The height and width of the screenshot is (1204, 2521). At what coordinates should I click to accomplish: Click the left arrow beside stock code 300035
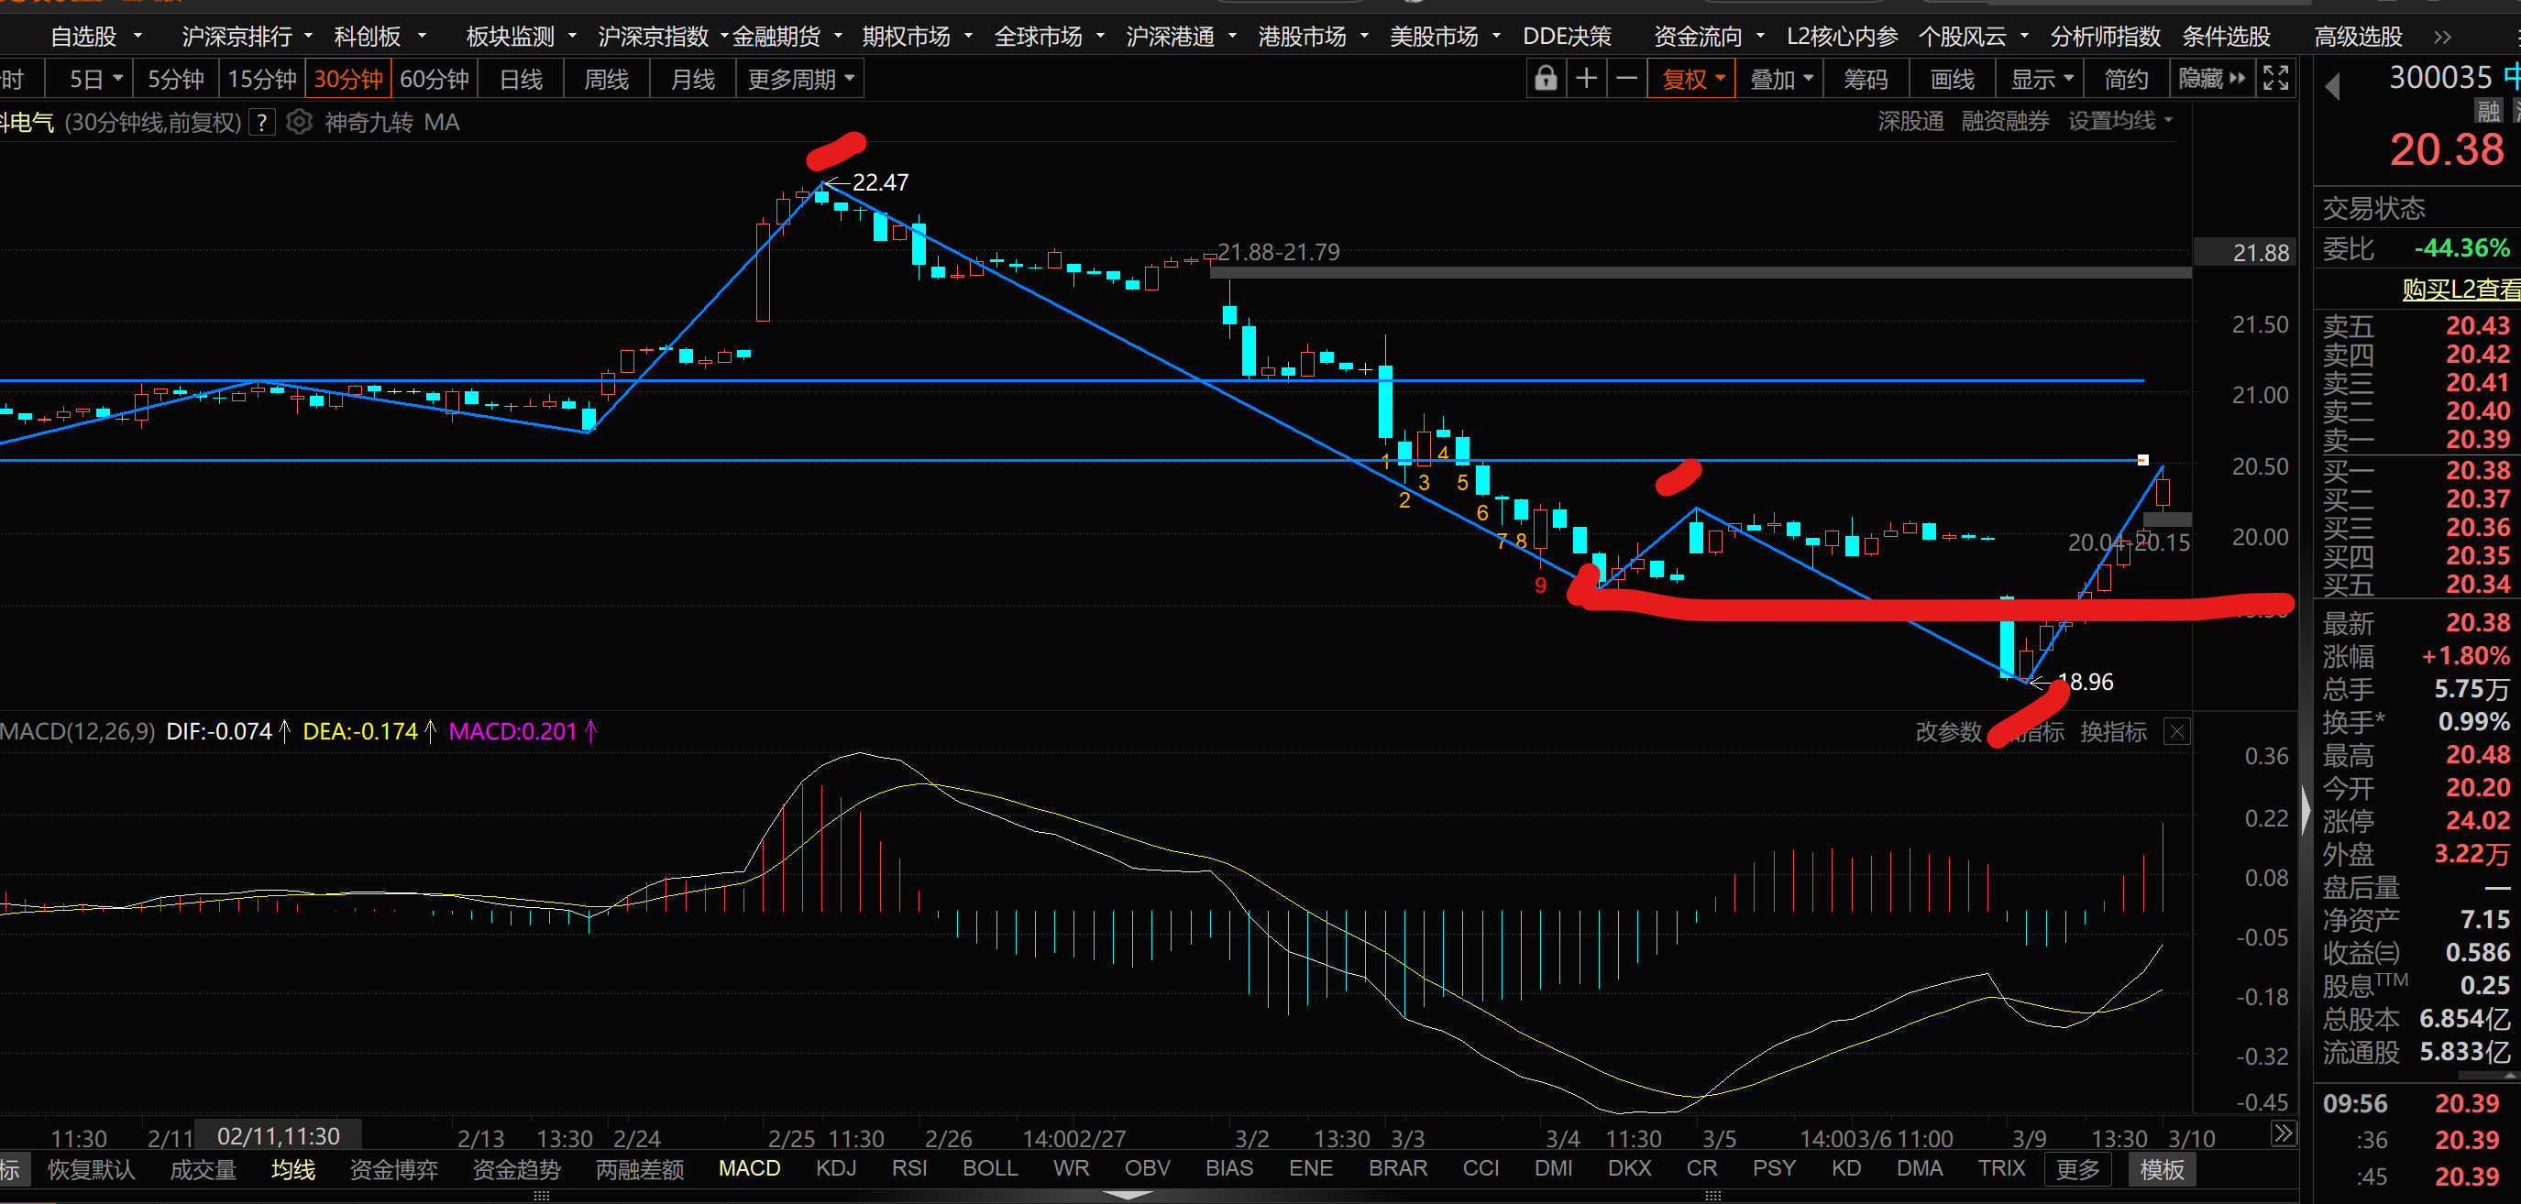tap(2333, 86)
